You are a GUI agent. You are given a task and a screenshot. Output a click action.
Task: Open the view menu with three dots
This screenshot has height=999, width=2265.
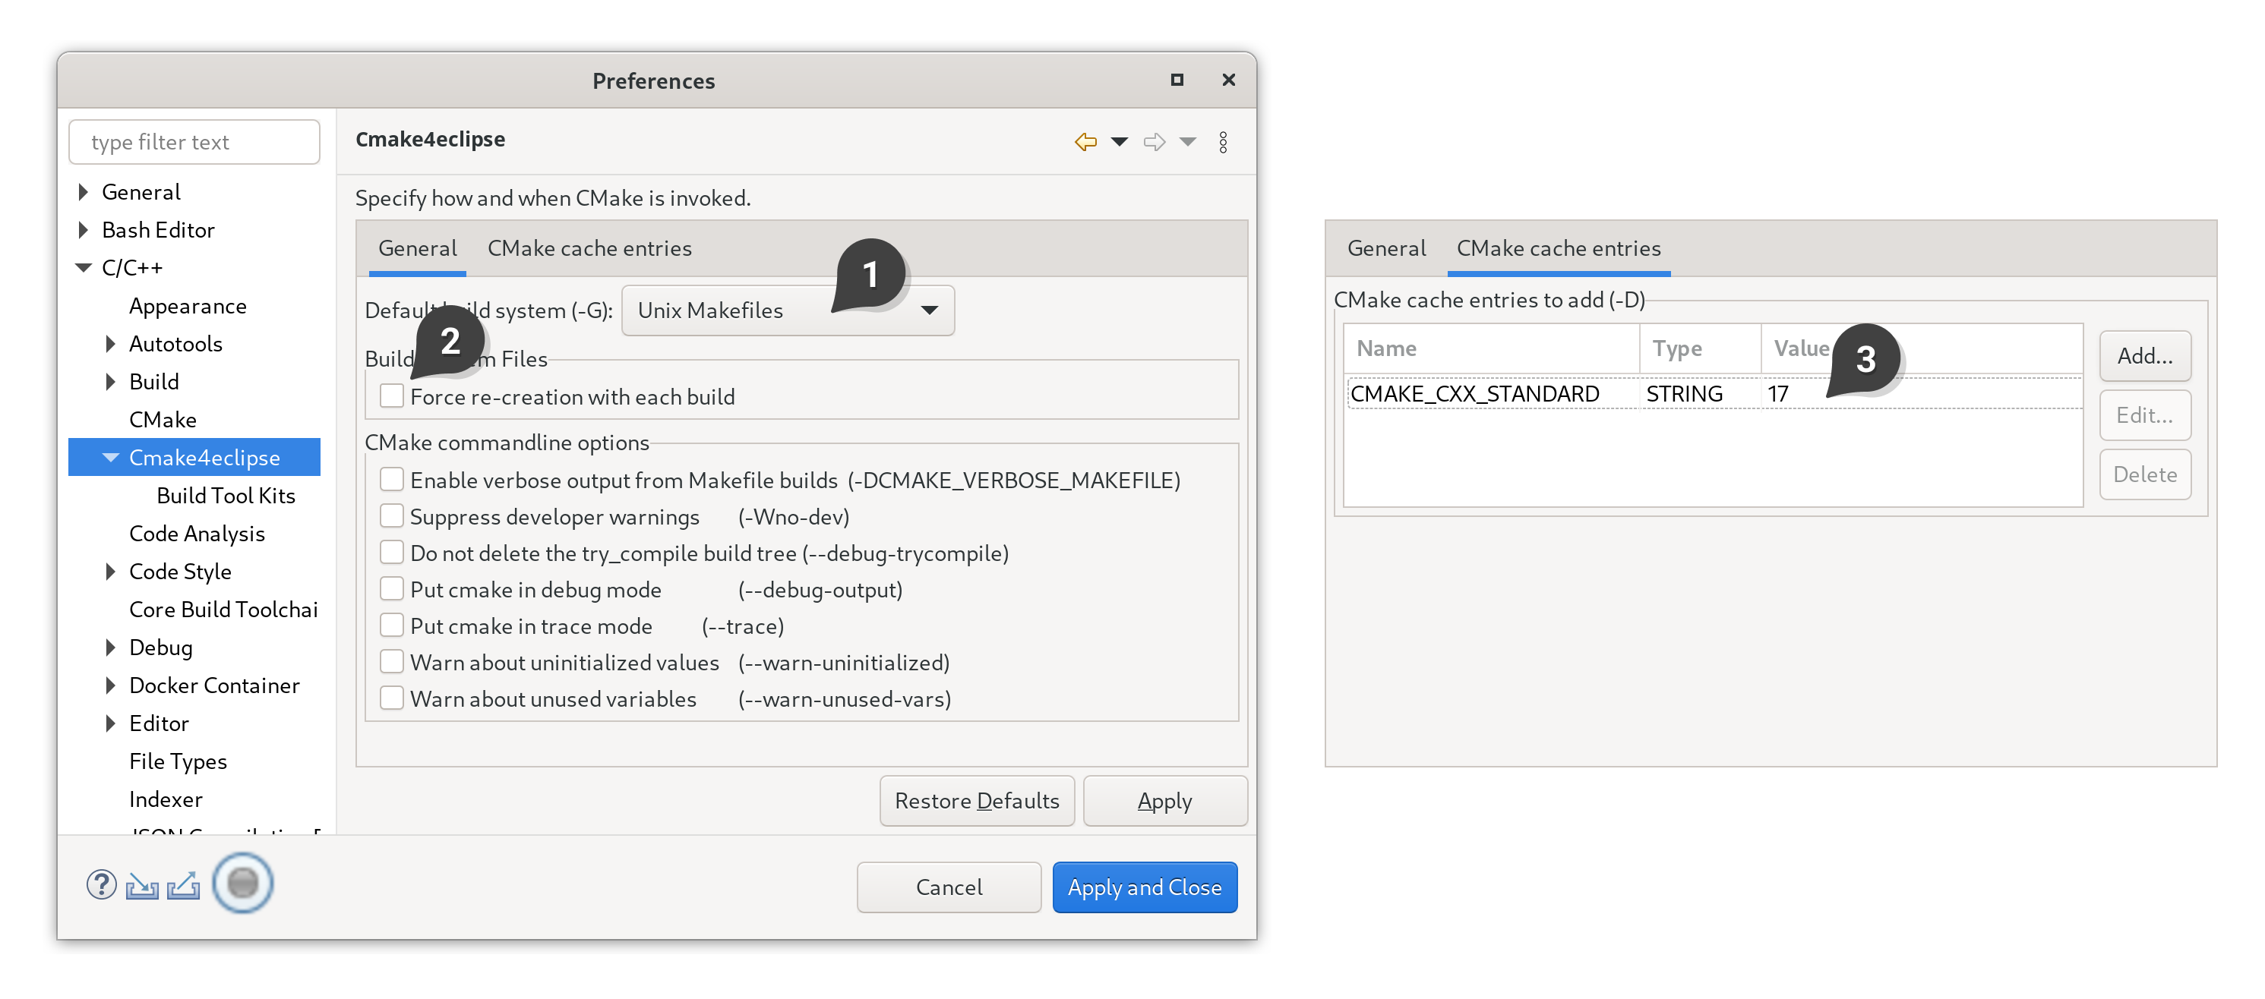[x=1223, y=141]
